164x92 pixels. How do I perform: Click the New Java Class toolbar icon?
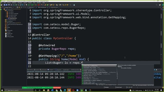pyautogui.click(x=47, y=5)
